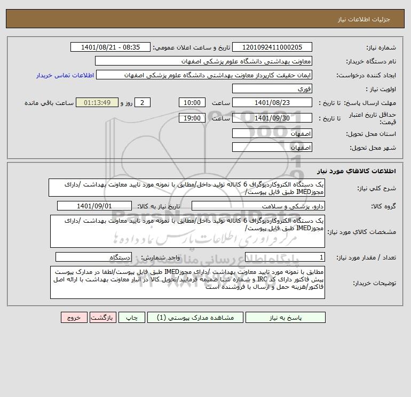Open اطلاعات تماس خریدار link
Screen dimensions: 411x397
pos(65,75)
